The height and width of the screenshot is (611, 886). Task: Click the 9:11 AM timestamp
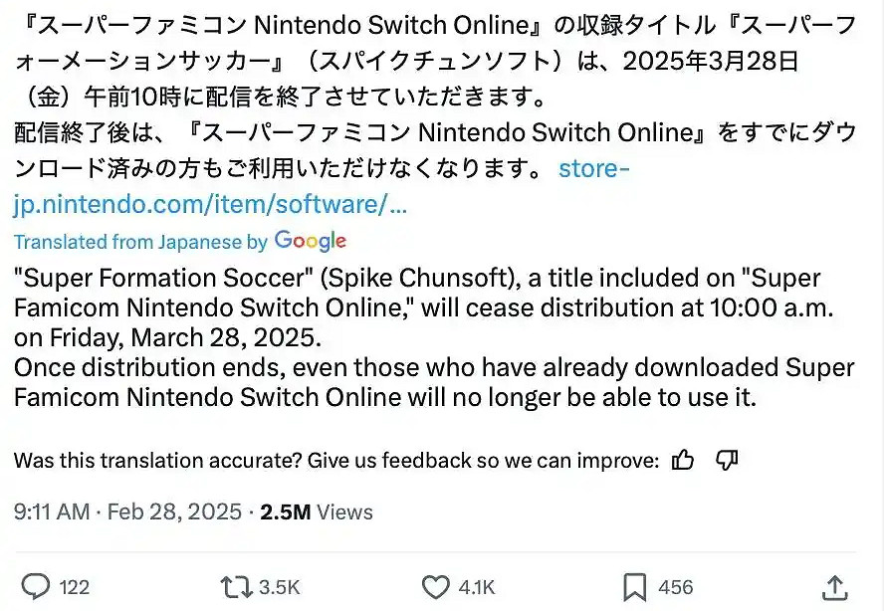point(52,511)
